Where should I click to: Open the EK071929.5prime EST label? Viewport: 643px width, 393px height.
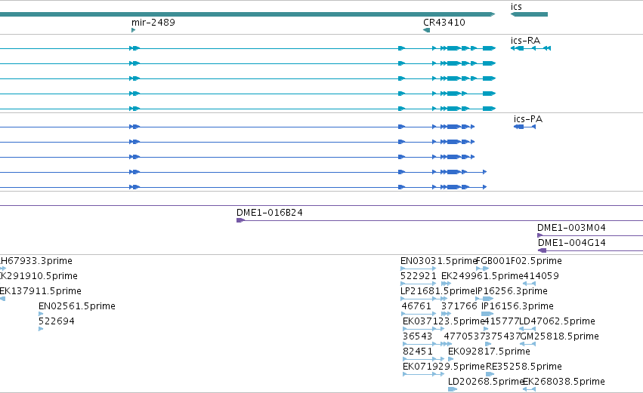[x=444, y=367]
